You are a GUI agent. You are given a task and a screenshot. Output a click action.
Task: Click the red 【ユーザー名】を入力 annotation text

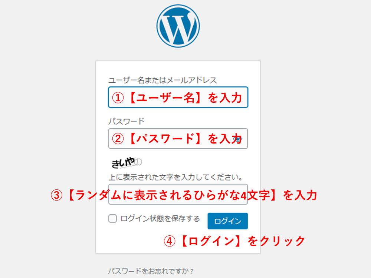pyautogui.click(x=184, y=97)
